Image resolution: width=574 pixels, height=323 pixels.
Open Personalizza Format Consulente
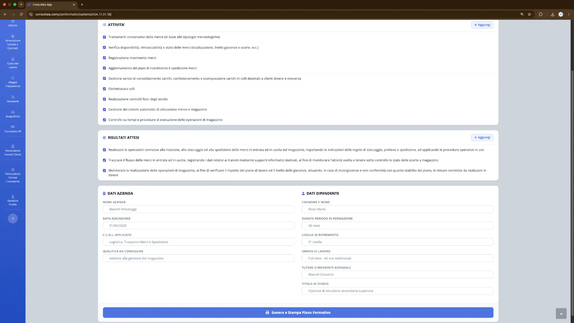[x=13, y=176]
